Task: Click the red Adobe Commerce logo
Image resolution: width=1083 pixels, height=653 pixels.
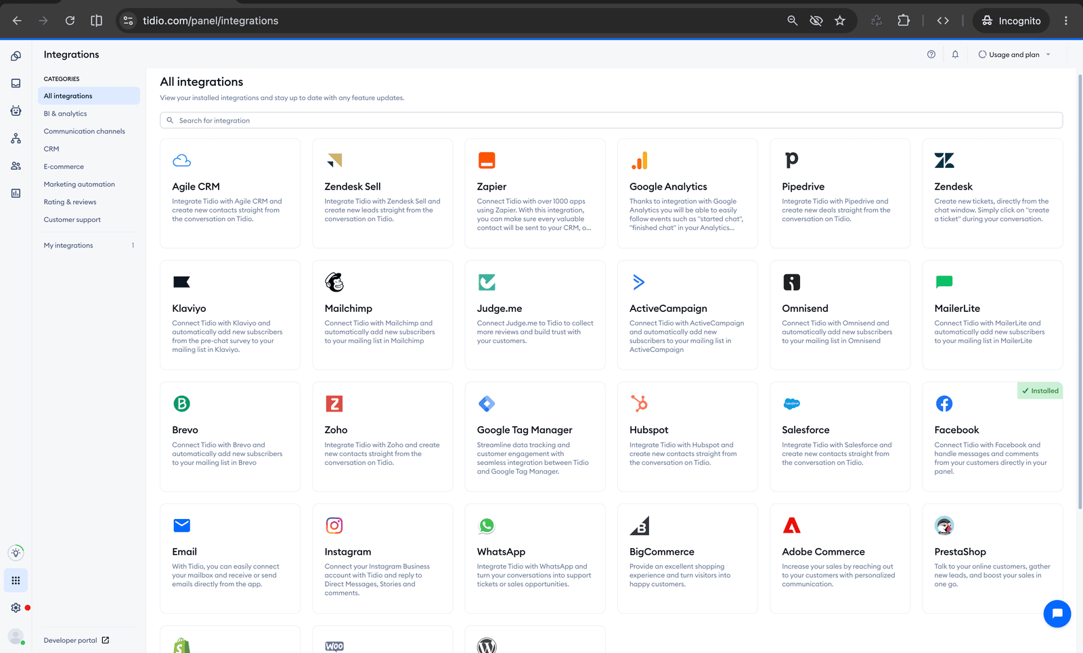Action: pyautogui.click(x=791, y=526)
